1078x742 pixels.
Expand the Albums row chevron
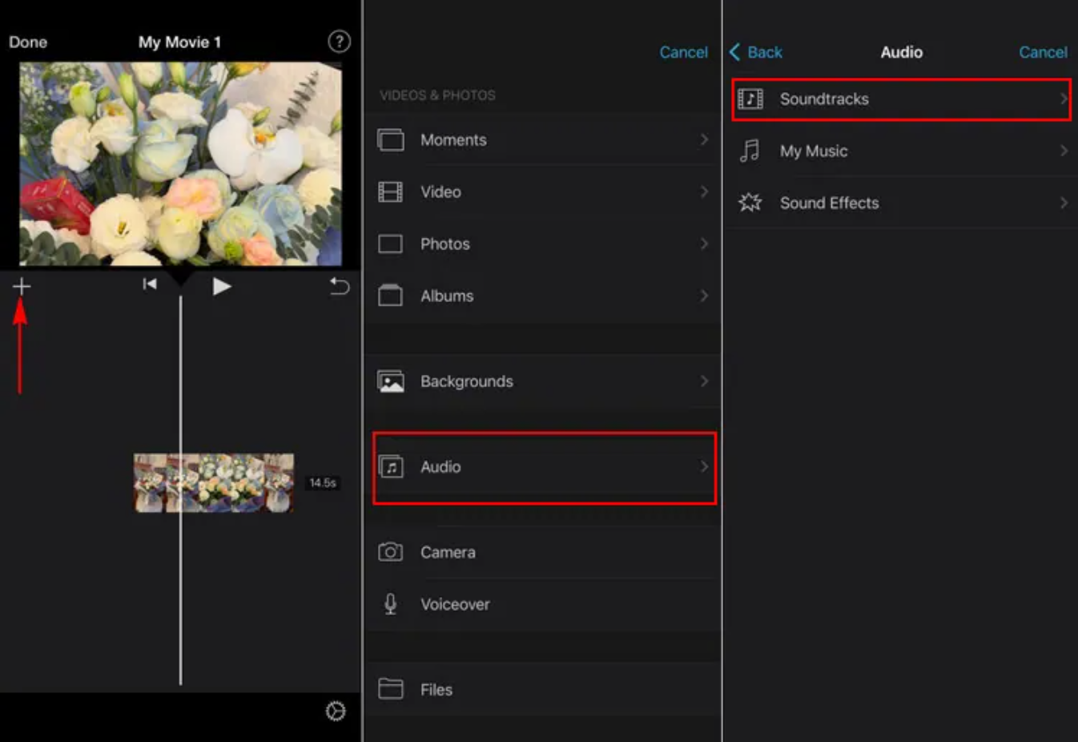point(706,296)
